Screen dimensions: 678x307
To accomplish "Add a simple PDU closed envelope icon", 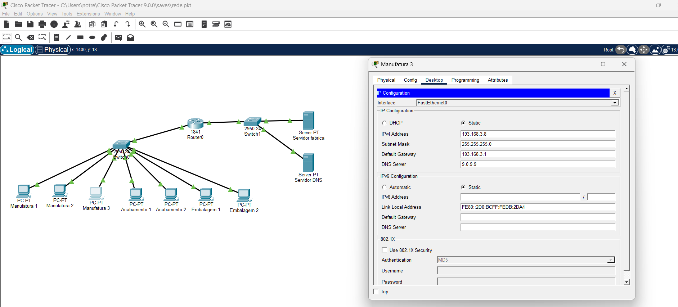I will click(118, 37).
